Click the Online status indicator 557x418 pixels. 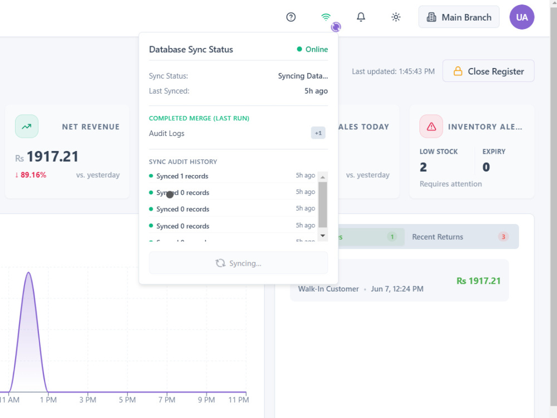click(x=312, y=50)
